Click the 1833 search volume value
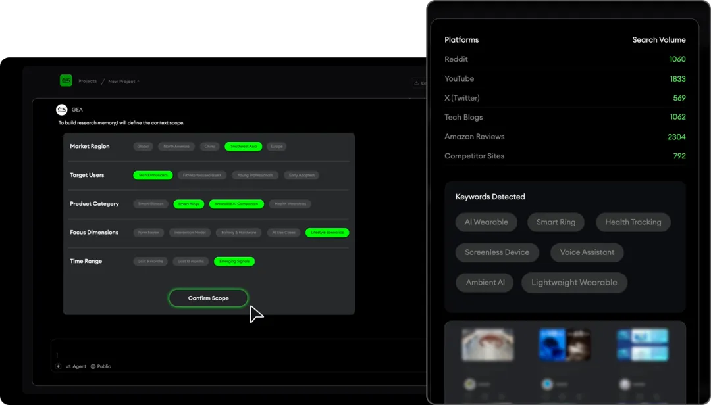 (x=678, y=79)
